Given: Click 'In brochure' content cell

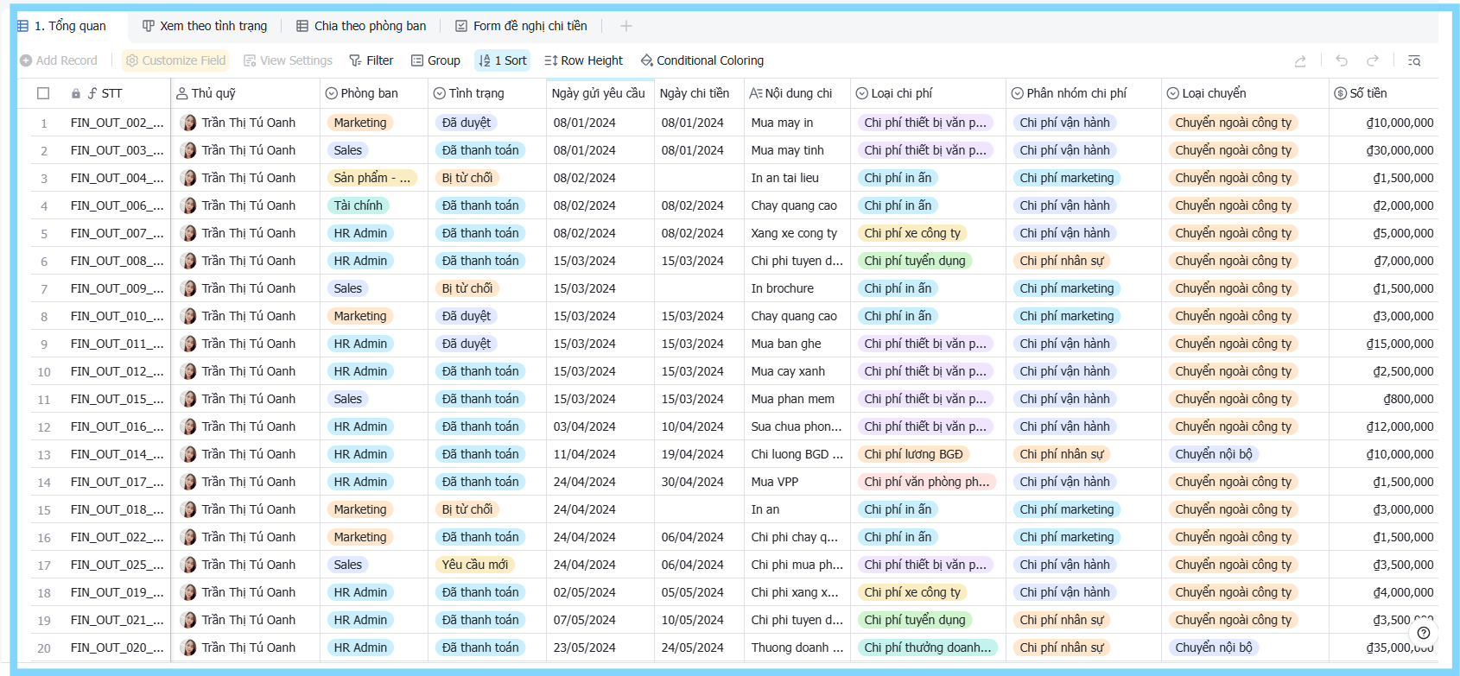Looking at the screenshot, I should pos(783,288).
